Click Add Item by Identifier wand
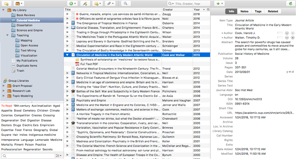296x159 pixels. tap(85, 3)
